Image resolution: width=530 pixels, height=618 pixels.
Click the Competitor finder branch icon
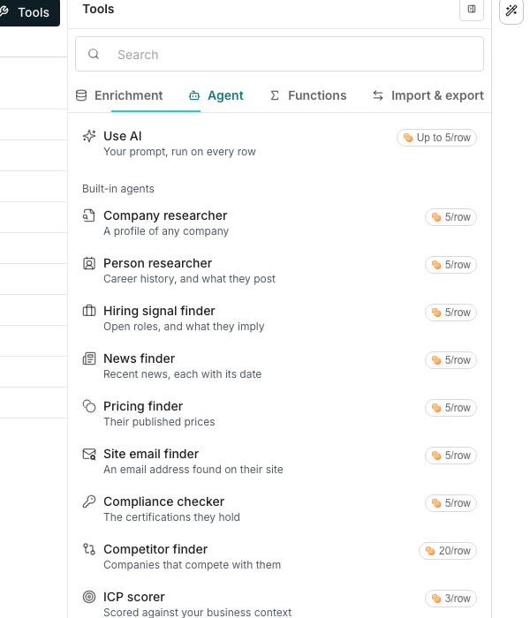[x=89, y=549]
